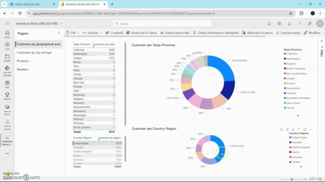
Task: Click United States legend color marker
Action: pos(290,138)
